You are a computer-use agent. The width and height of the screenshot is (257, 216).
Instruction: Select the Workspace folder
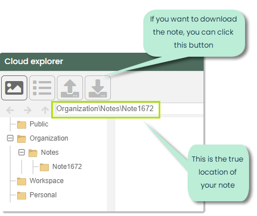(x=47, y=181)
